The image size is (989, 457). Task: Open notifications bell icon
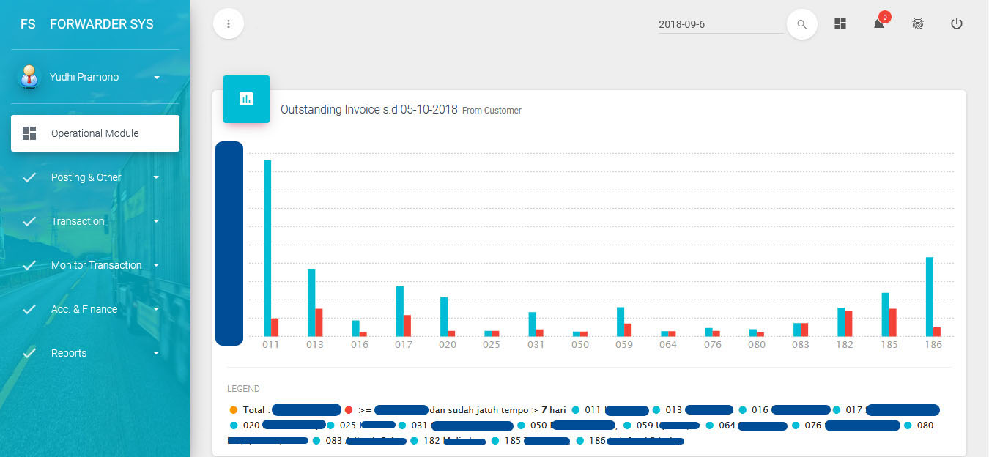(x=879, y=24)
